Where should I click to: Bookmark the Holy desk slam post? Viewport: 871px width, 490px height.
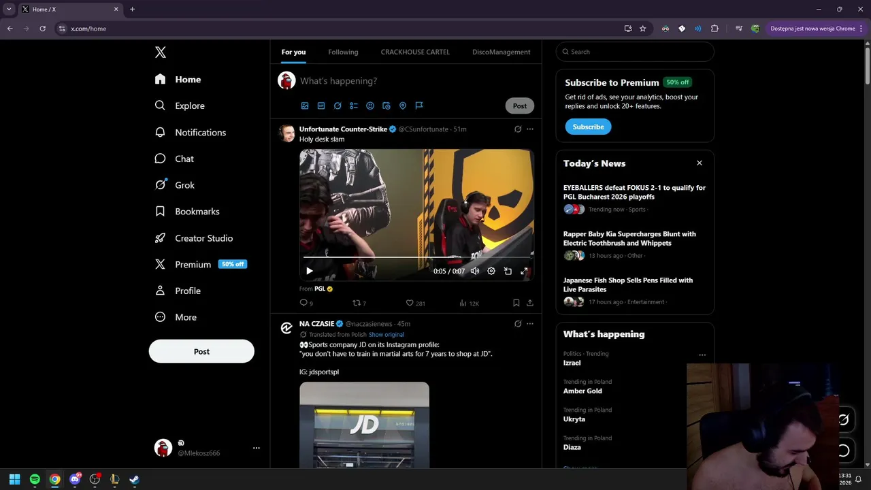(x=516, y=303)
